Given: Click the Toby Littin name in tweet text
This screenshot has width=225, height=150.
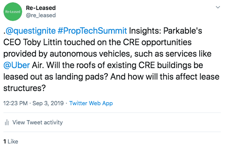Looking at the screenshot, I should pos(42,42).
